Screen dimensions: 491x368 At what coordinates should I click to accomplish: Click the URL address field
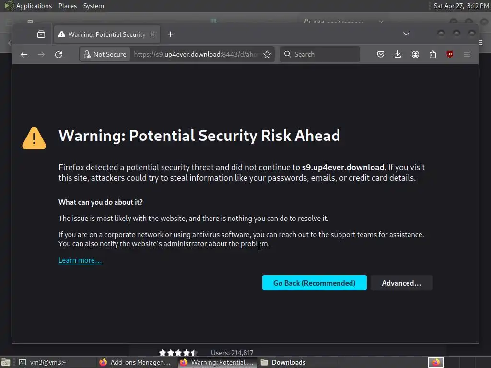coord(196,54)
